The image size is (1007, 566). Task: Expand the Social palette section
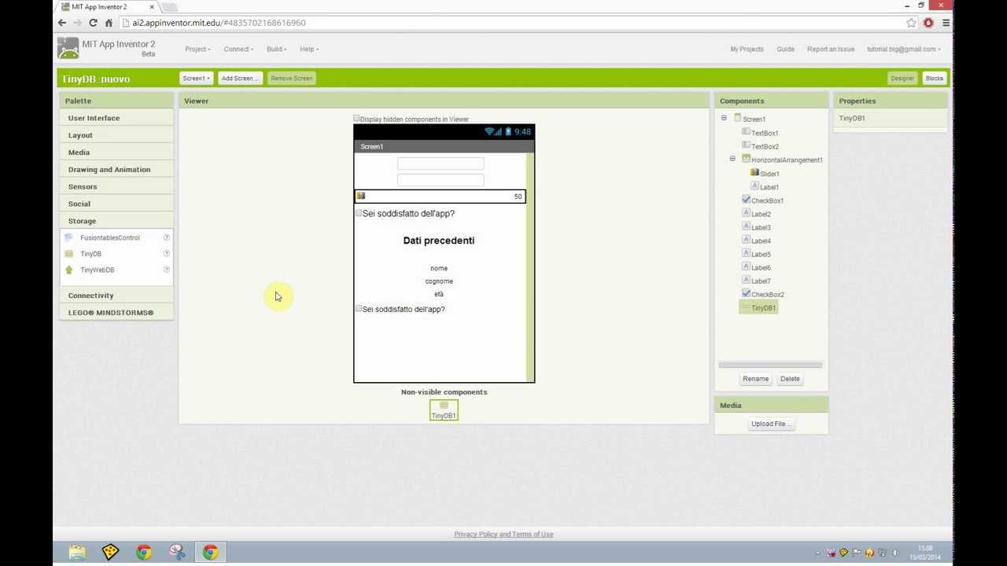(116, 204)
